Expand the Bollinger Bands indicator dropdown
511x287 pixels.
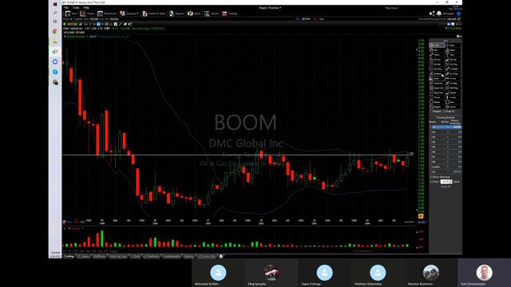click(x=128, y=37)
